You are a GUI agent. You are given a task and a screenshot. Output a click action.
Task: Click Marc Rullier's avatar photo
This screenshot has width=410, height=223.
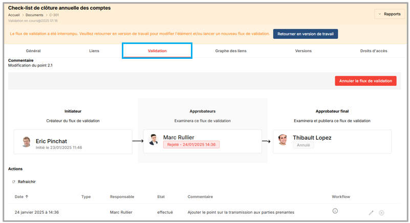tap(153, 140)
